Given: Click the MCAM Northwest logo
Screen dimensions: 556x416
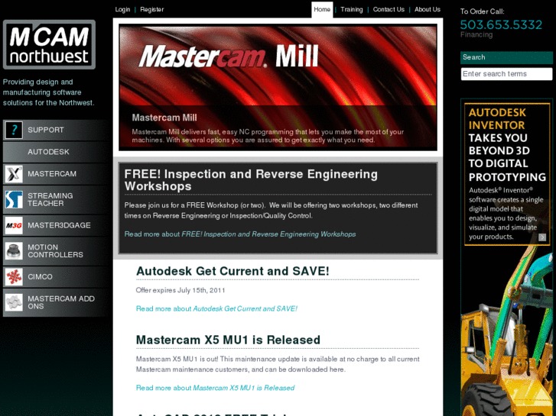Looking at the screenshot, I should [49, 44].
